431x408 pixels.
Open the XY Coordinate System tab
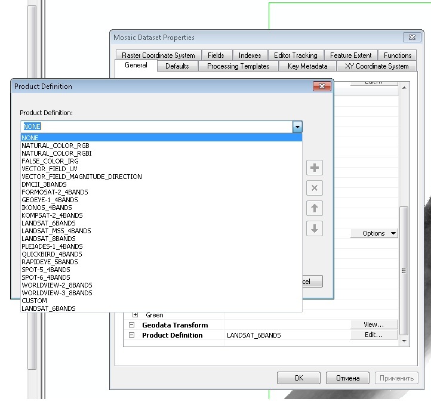(x=377, y=66)
